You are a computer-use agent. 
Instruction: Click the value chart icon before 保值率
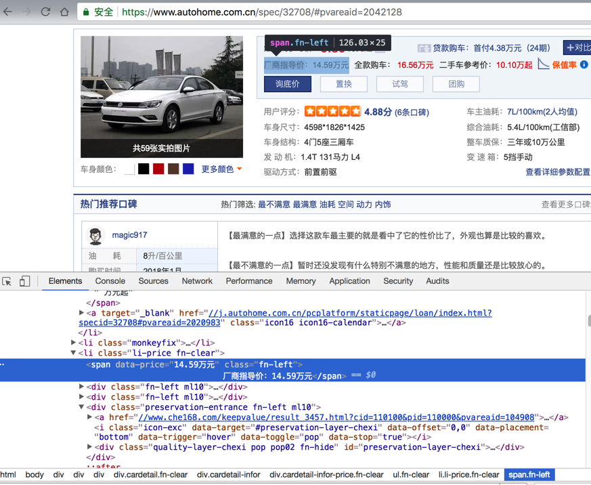(543, 64)
